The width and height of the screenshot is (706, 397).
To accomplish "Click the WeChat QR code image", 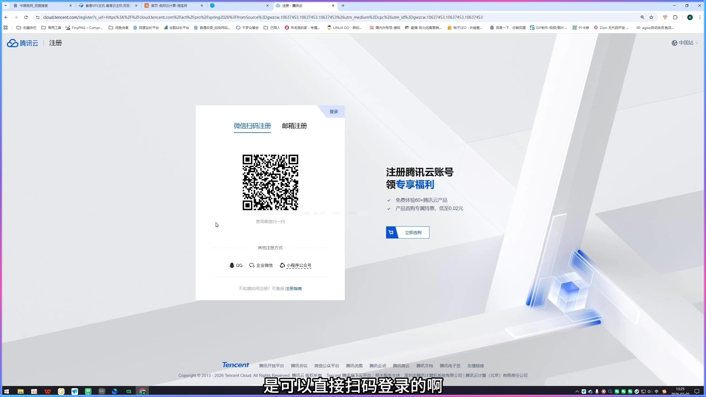I will [270, 182].
